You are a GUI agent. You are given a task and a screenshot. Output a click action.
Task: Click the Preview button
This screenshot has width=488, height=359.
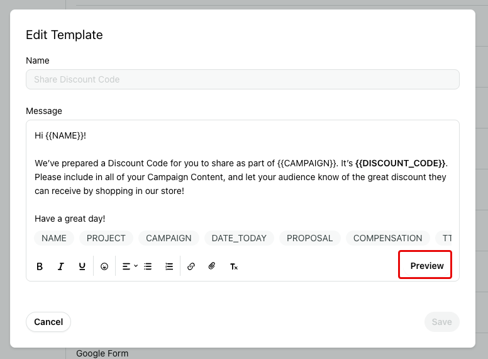427,266
